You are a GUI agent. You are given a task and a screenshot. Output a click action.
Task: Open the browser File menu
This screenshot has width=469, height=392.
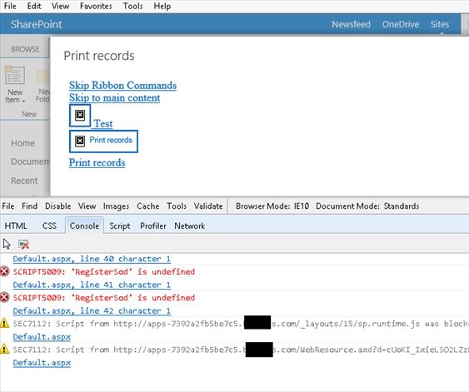(10, 6)
